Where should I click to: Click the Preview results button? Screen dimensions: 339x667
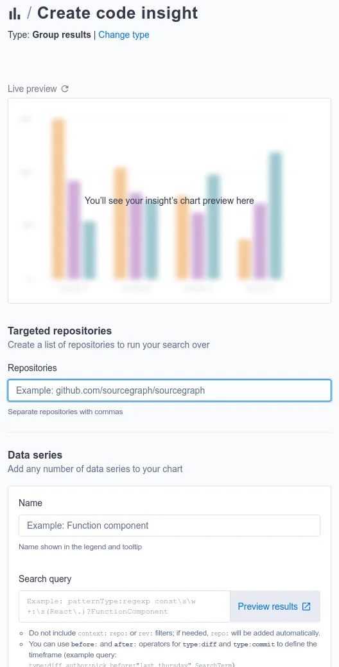click(x=275, y=607)
